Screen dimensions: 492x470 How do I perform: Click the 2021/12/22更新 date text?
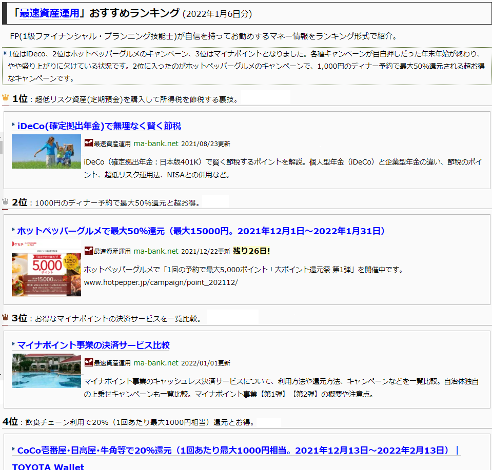point(206,251)
